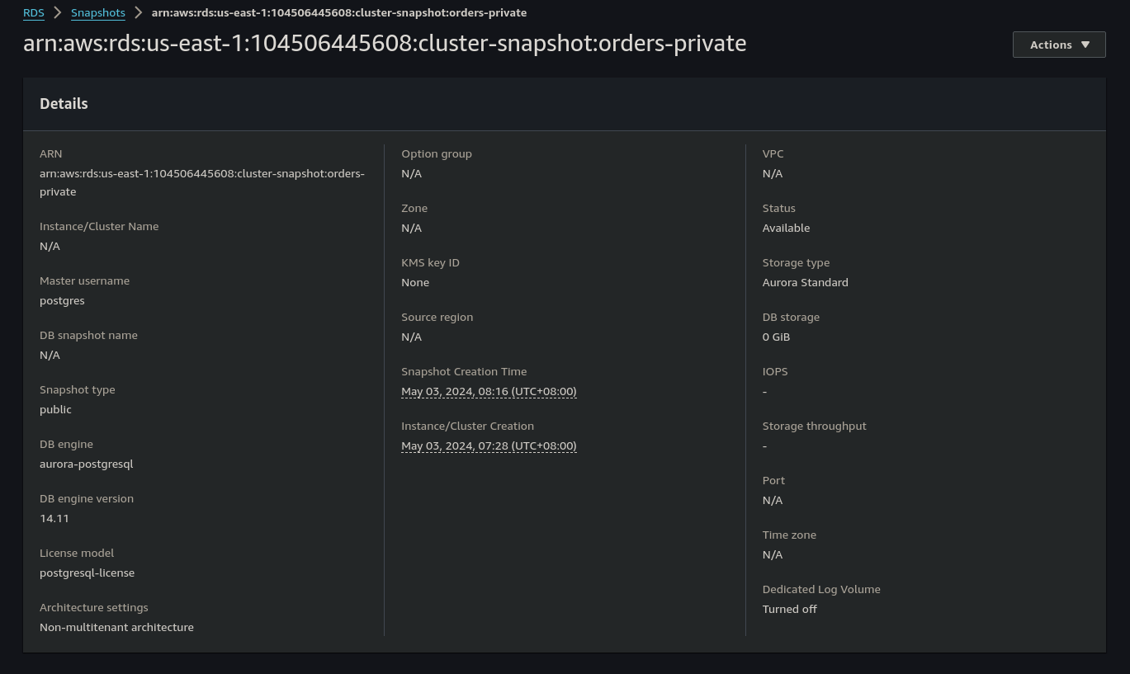Click the Instance/Cluster Creation timestamp

pos(489,446)
